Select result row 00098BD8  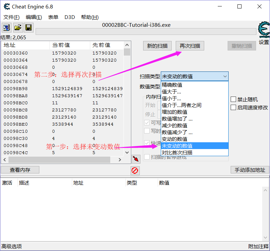coord(62,117)
